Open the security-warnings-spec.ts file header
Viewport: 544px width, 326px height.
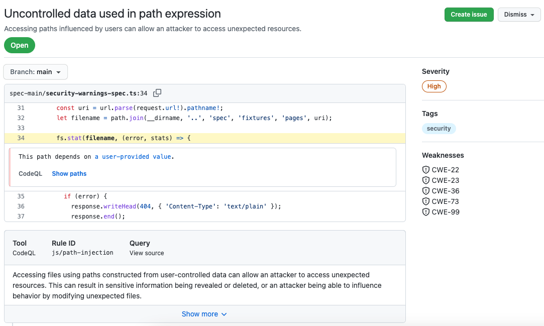tap(79, 93)
